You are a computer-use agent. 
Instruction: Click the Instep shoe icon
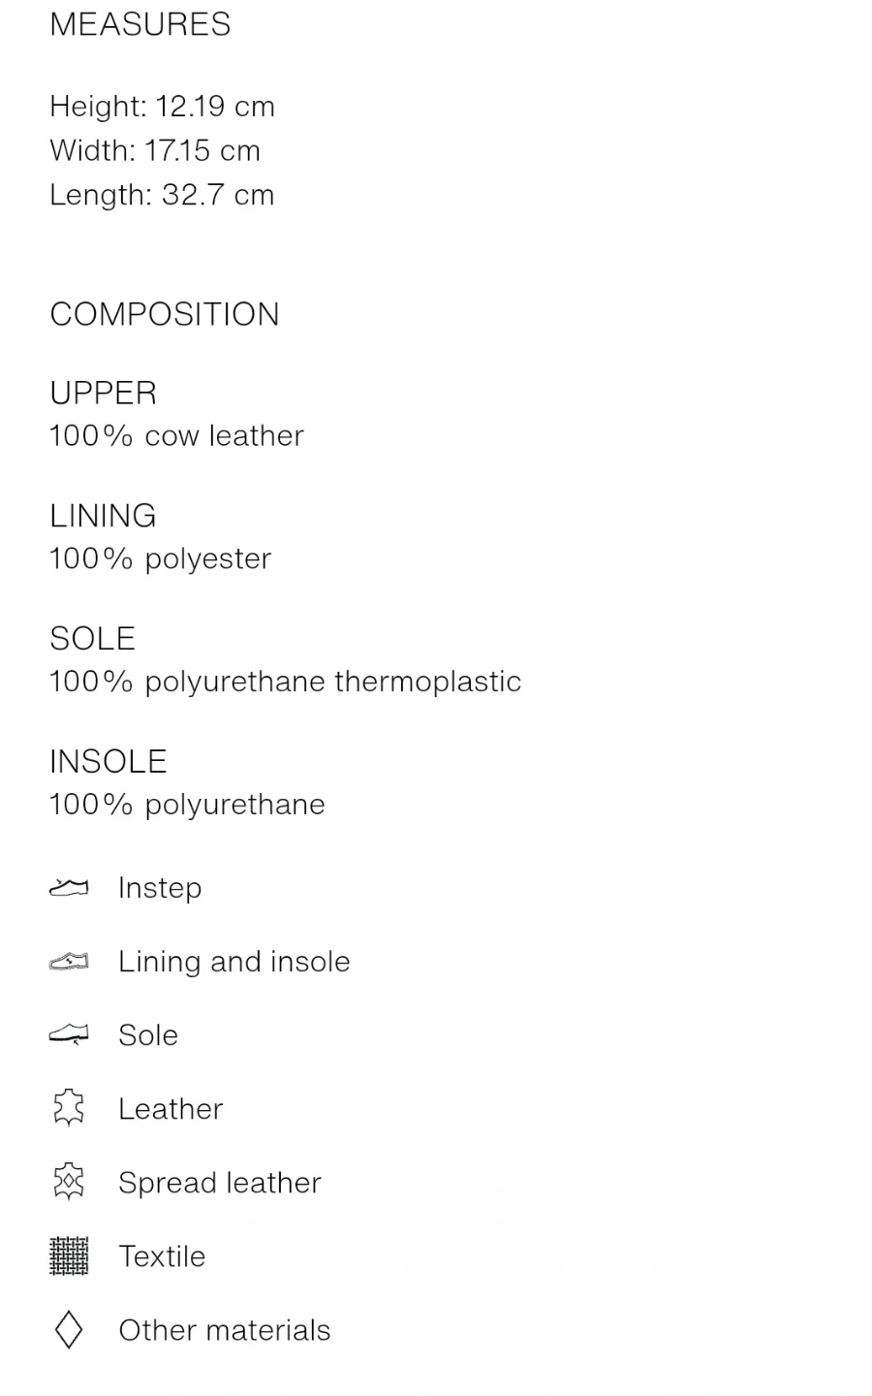coord(69,888)
